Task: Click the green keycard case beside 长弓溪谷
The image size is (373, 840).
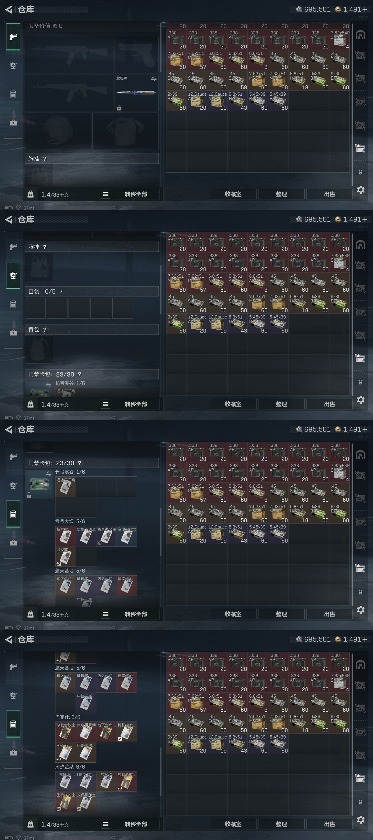Action: click(x=39, y=484)
